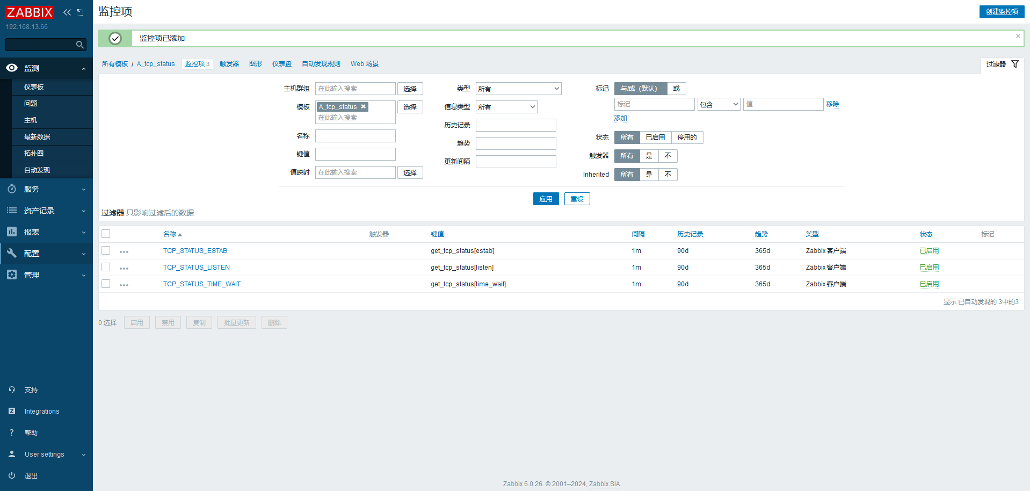Open the 信息类型 dropdown
Viewport: 1030px width, 491px height.
point(506,107)
